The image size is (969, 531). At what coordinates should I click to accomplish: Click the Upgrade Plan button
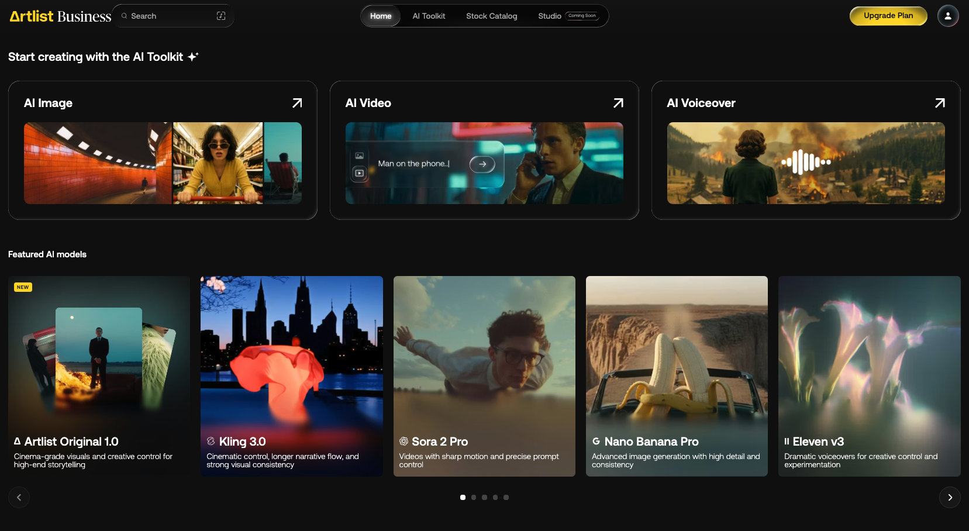tap(888, 16)
